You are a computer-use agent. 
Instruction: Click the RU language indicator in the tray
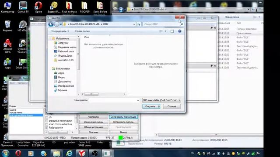(x=192, y=153)
